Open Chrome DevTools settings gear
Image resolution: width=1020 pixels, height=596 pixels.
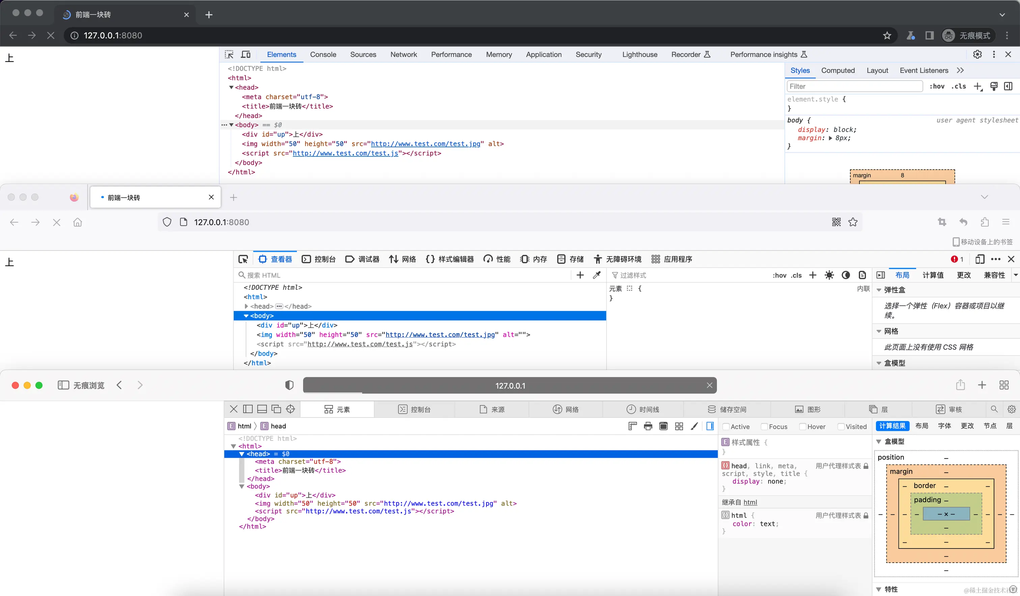click(977, 54)
